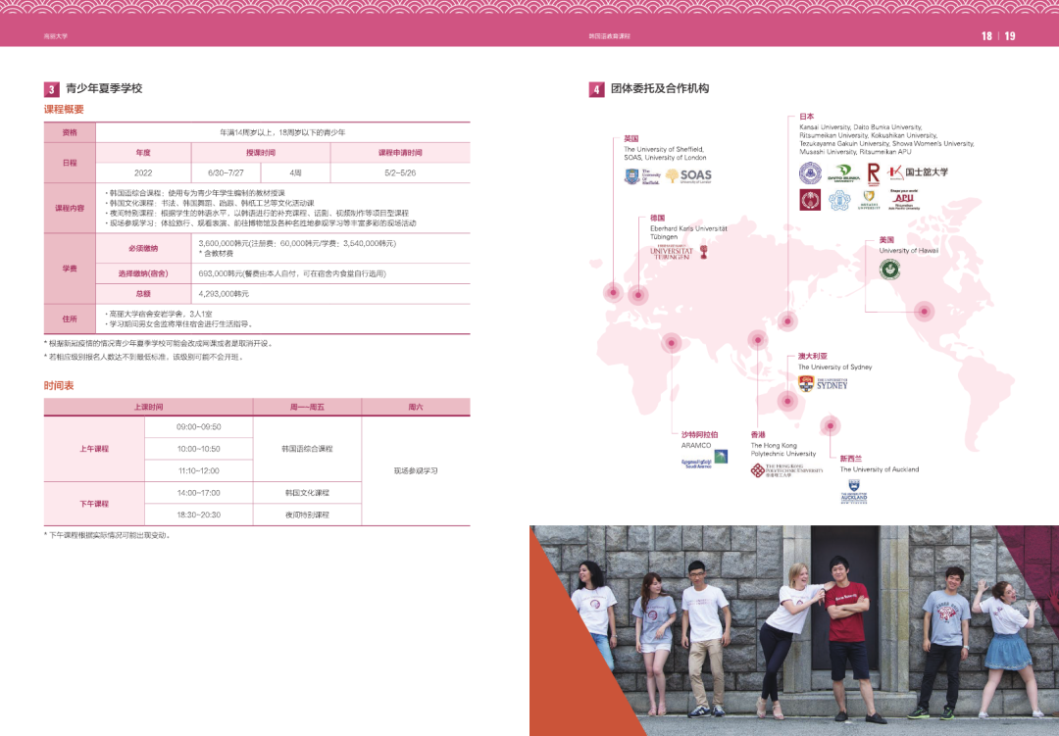The height and width of the screenshot is (736, 1059).
Task: Click the Saudi Aramco logo
Action: tap(704, 460)
